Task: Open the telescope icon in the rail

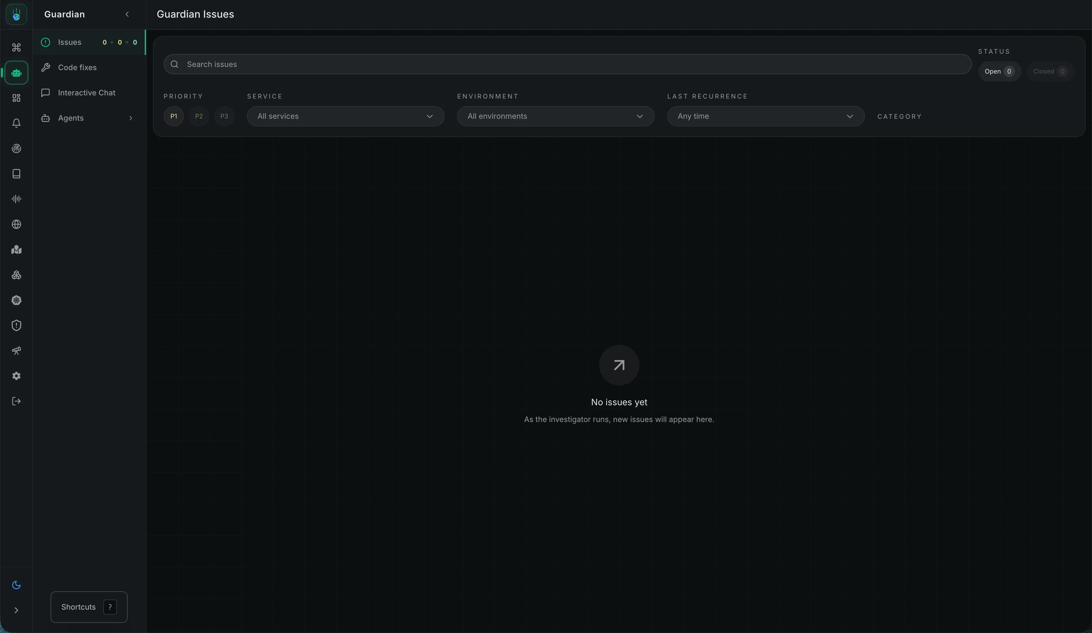Action: click(16, 351)
